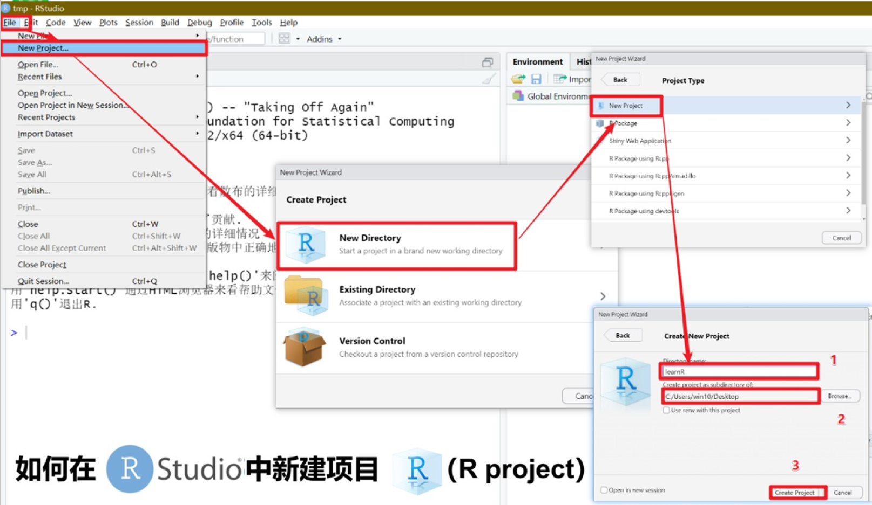The width and height of the screenshot is (872, 505).
Task: Click the workspace panes grid icon
Action: (x=284, y=38)
